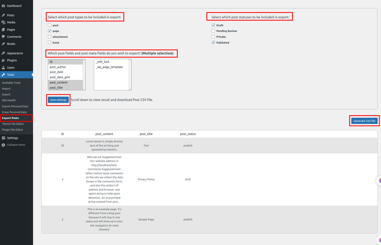Click the Books pin icon

(3, 44)
